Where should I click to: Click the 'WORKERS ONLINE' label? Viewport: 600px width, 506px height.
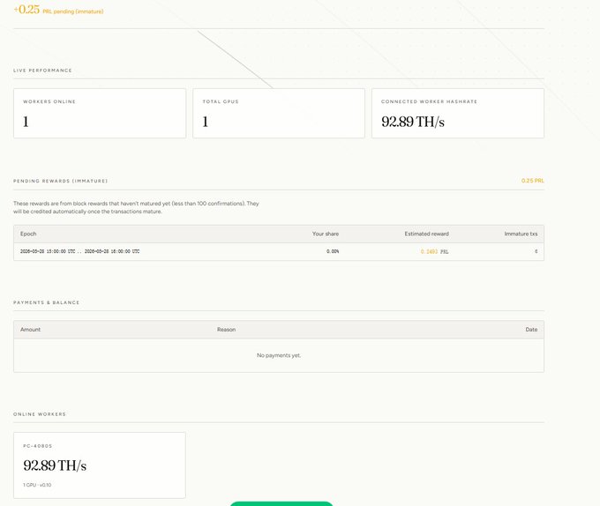(49, 101)
